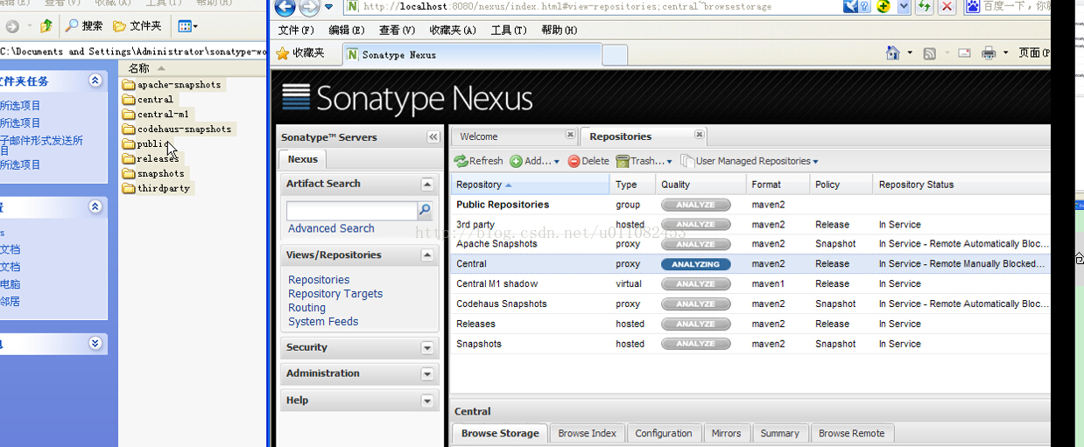Open the central folder in Explorer

click(x=148, y=100)
